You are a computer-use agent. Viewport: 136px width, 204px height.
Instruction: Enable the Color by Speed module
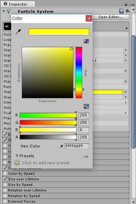pos(5,173)
